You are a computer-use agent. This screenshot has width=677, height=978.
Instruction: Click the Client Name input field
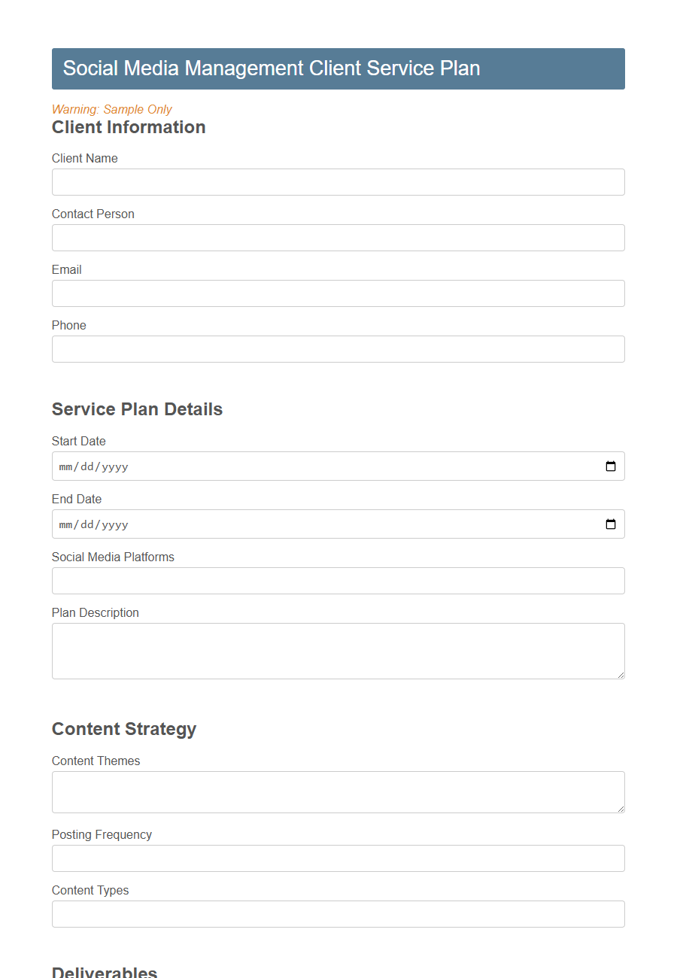click(337, 182)
